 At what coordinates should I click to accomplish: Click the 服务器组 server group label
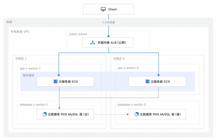28,75
